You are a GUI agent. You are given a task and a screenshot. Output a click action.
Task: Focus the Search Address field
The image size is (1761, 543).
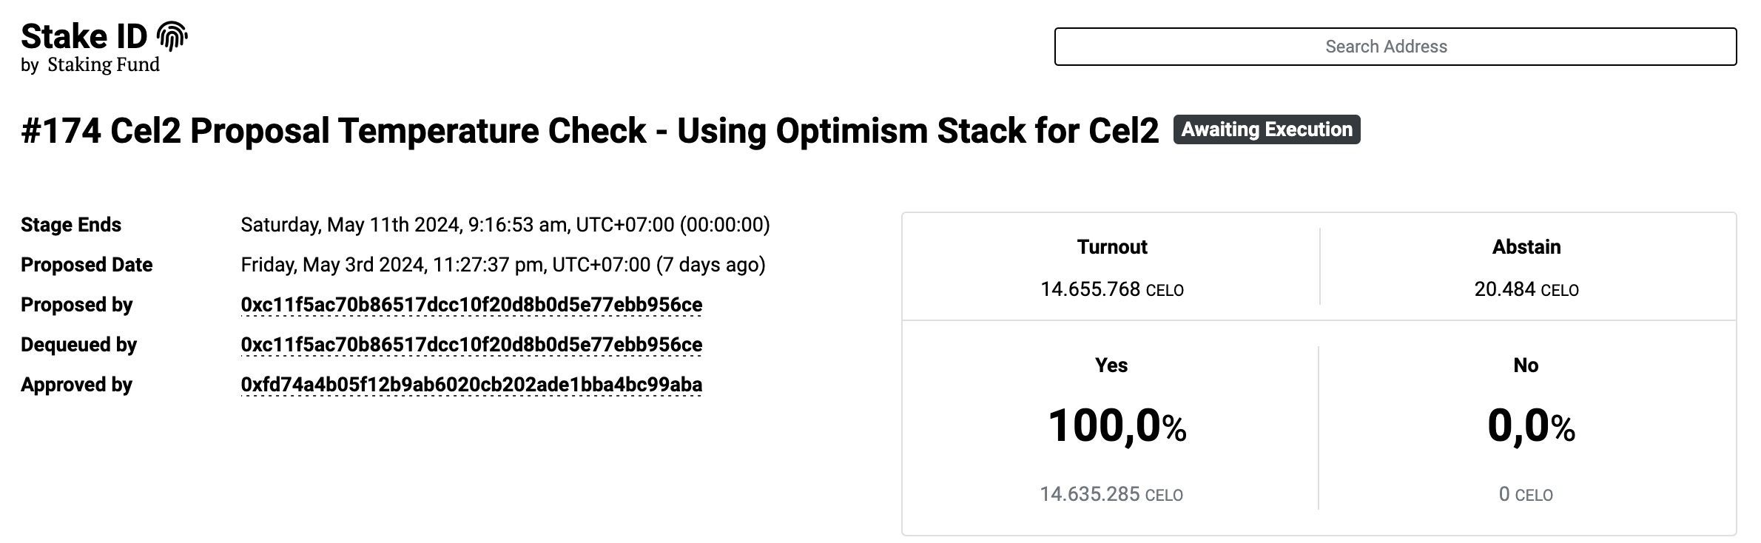pos(1395,47)
